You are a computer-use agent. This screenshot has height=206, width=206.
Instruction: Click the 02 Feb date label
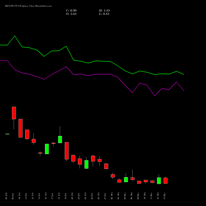(7, 196)
